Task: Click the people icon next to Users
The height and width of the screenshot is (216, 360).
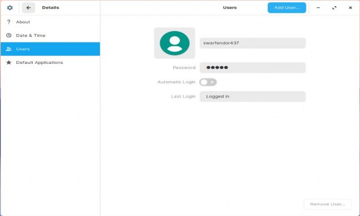Action: coord(8,49)
